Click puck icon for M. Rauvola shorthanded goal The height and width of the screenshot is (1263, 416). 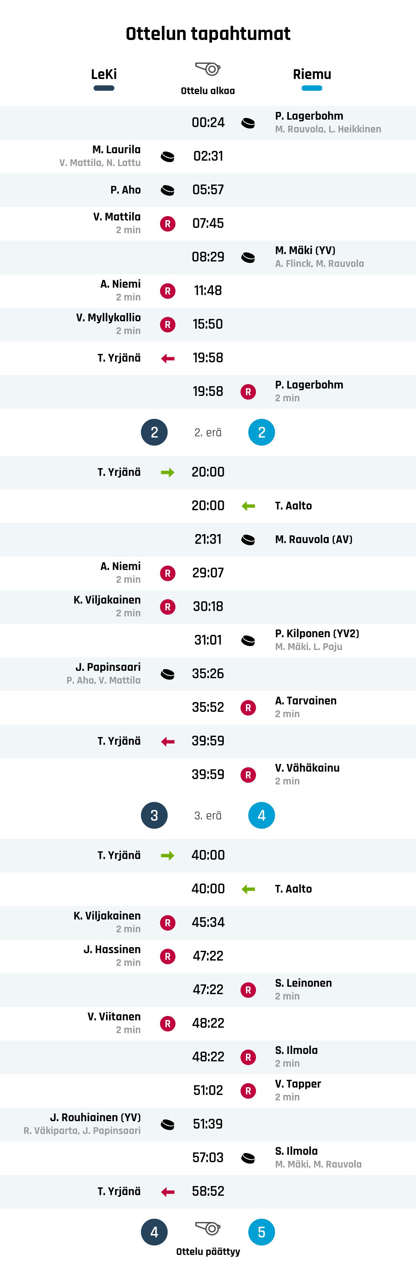pos(248,540)
